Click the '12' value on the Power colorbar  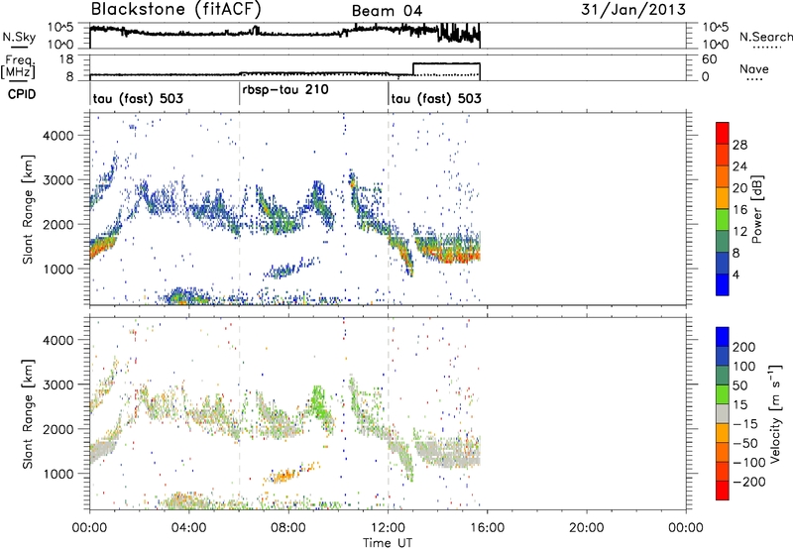[739, 232]
